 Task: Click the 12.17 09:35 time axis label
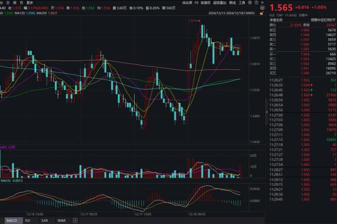point(89,214)
